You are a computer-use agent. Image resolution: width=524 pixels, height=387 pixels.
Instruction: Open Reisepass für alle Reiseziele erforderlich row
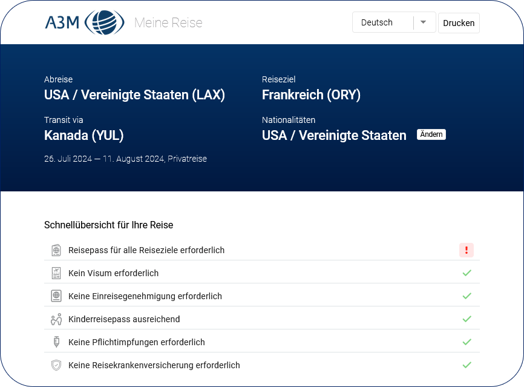pos(146,250)
